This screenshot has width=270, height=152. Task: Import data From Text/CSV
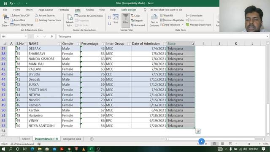(20, 16)
